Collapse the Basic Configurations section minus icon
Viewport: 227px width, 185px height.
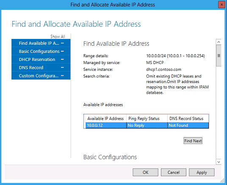(x=62, y=51)
